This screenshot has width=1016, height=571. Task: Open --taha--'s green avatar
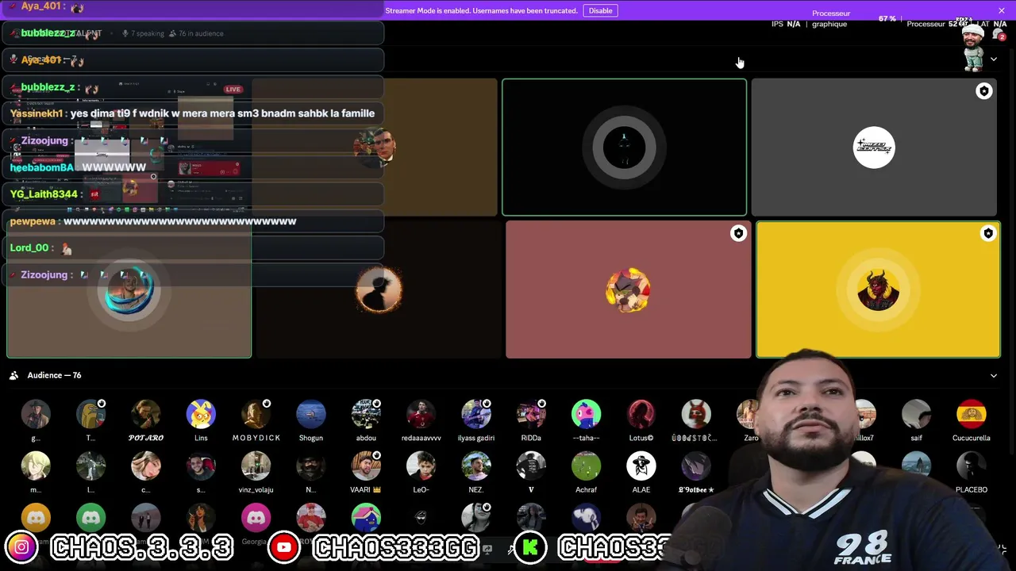(586, 414)
